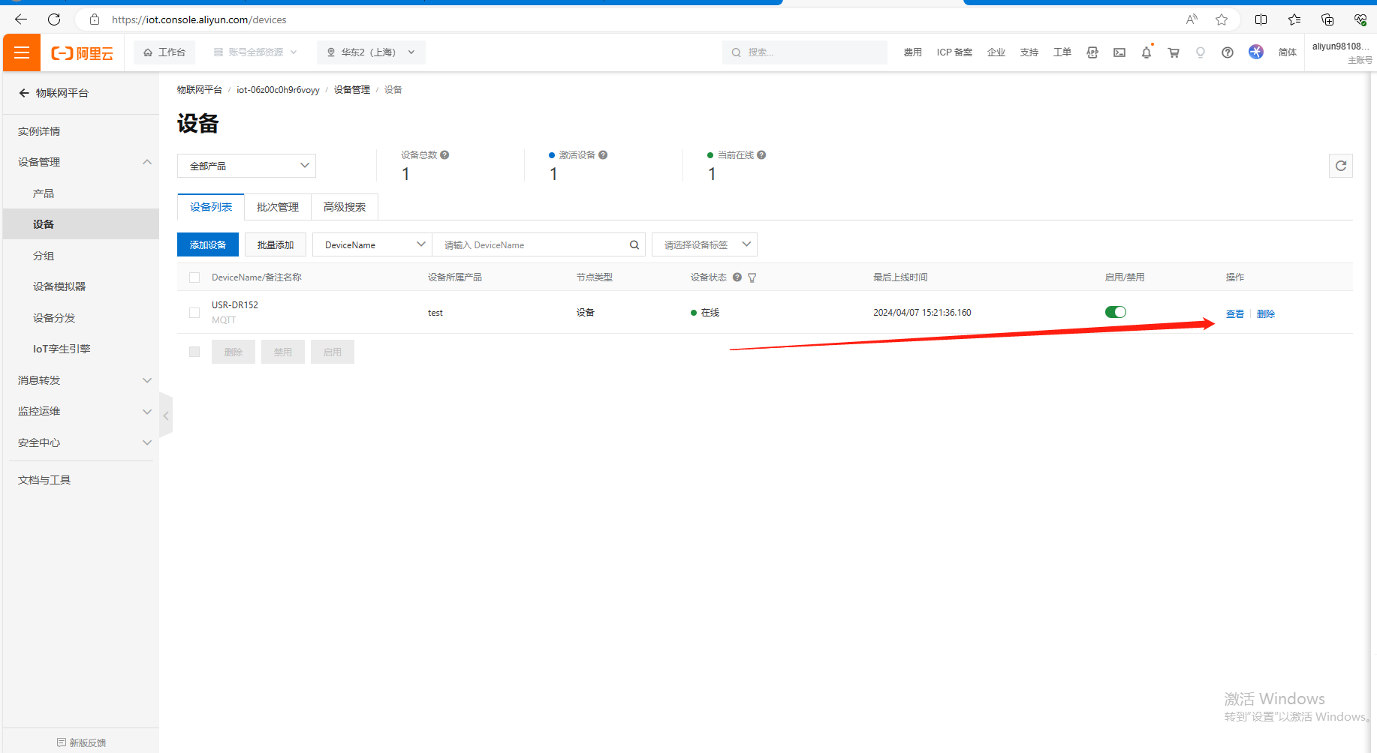Click the 添加设备 button
1377x753 pixels.
coord(207,245)
